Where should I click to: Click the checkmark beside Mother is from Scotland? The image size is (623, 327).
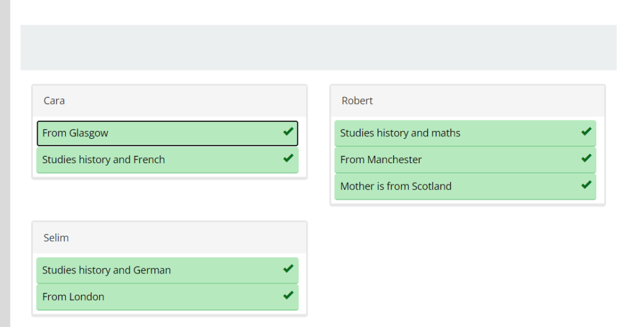(x=586, y=185)
